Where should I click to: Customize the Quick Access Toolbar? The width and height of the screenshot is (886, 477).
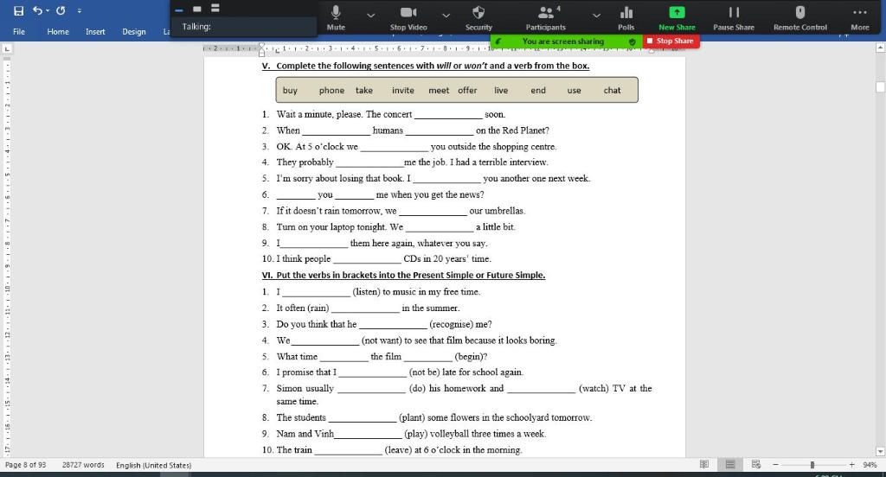point(79,10)
